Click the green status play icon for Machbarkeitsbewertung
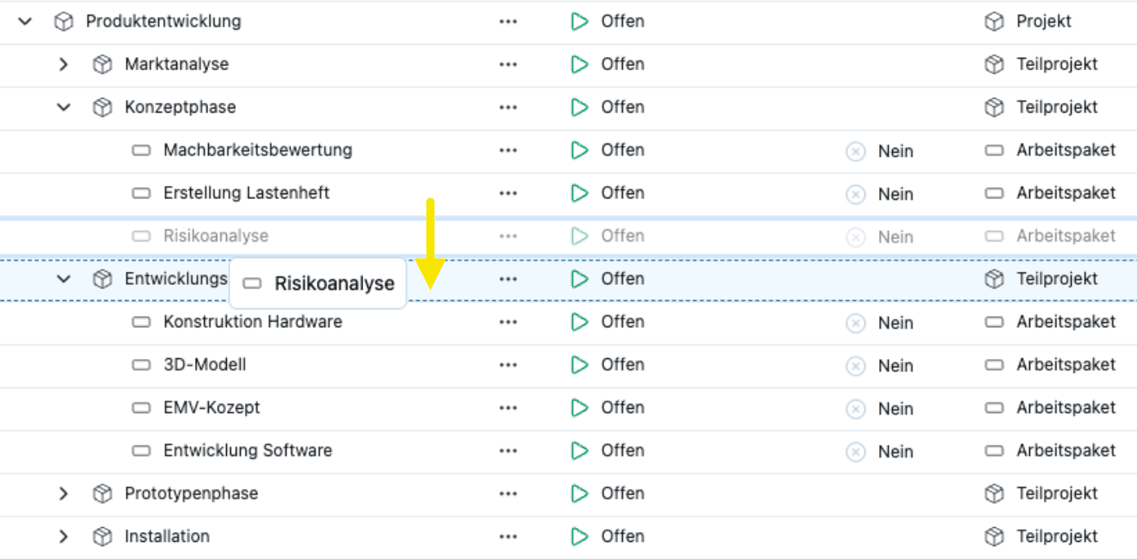This screenshot has height=559, width=1137. [580, 150]
